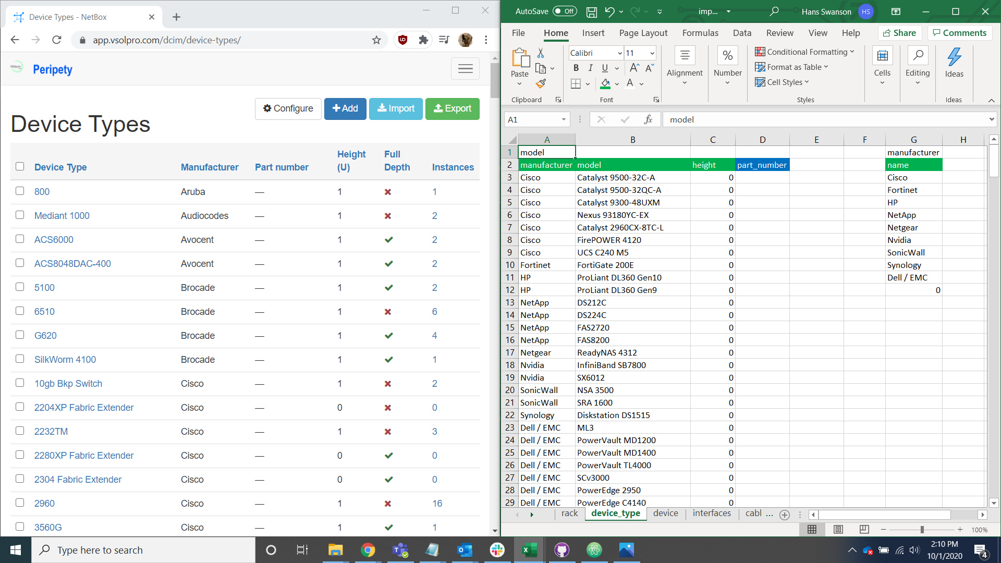Viewport: 1001px width, 563px height.
Task: Open the Name Box dropdown arrow
Action: (x=564, y=120)
